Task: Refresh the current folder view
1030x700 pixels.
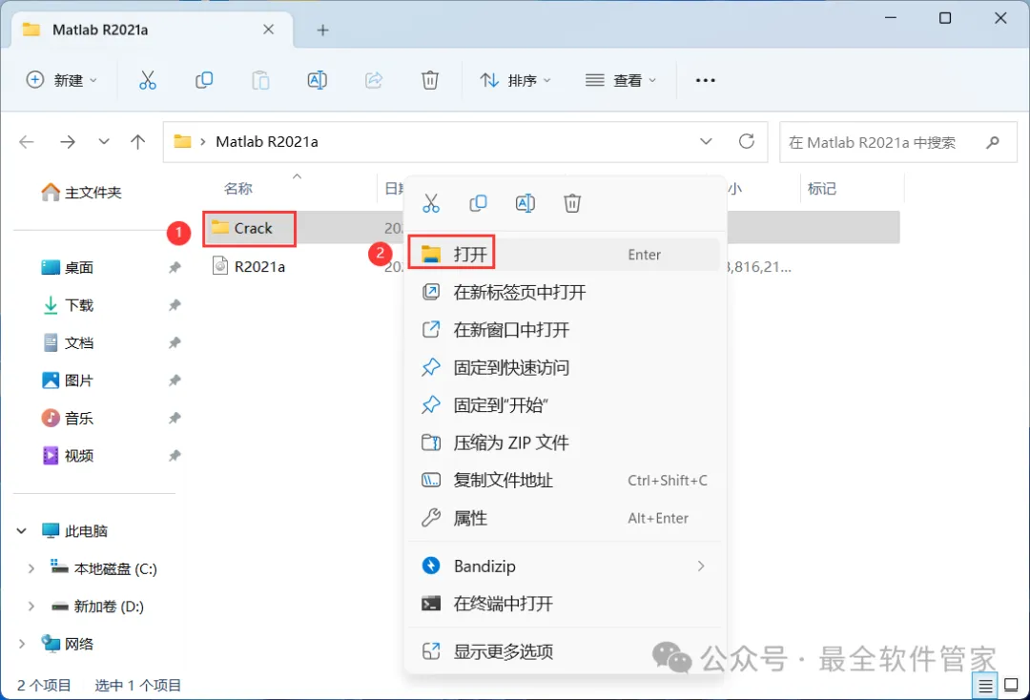Action: pyautogui.click(x=746, y=141)
